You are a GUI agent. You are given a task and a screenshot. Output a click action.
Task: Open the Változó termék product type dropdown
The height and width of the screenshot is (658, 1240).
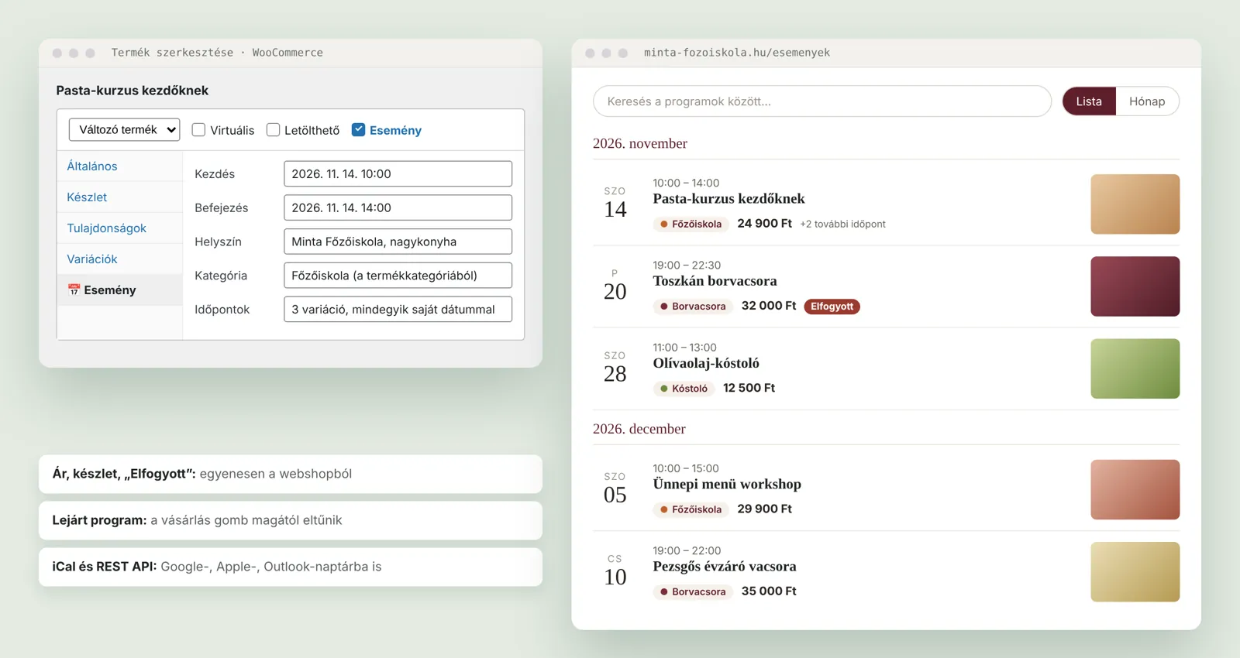point(124,129)
